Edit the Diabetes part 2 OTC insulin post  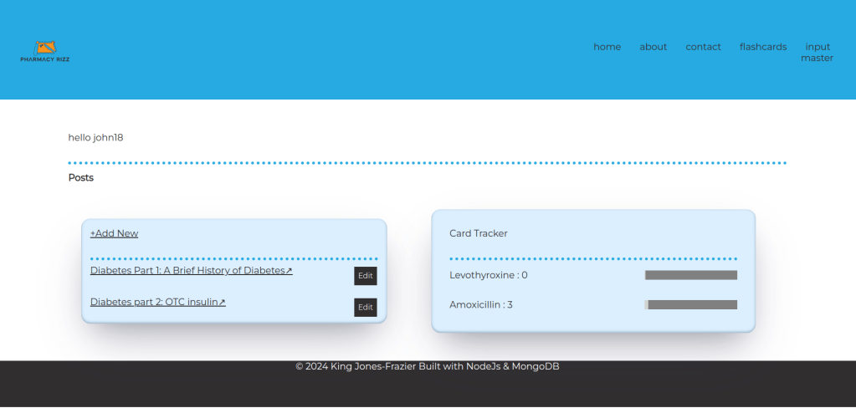(x=365, y=308)
